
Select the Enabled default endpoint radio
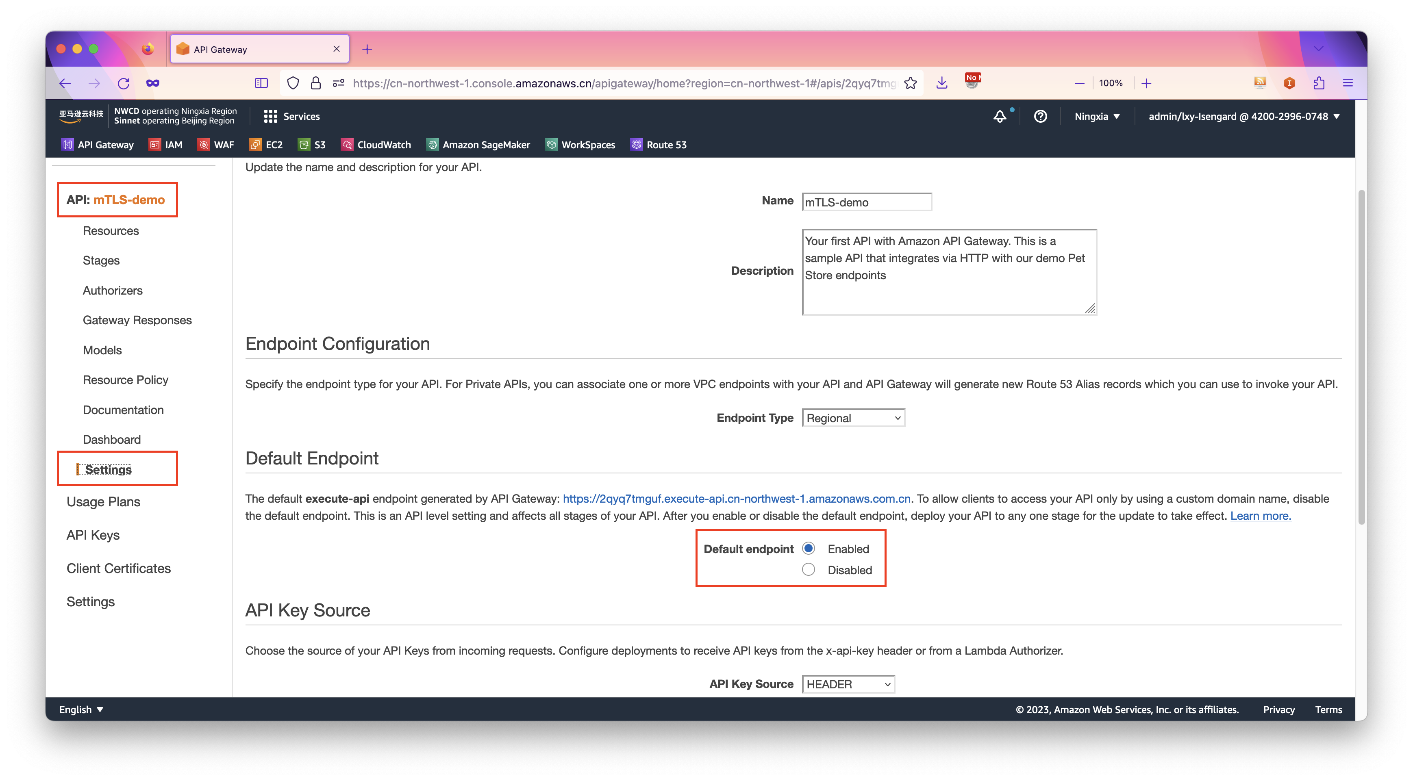pyautogui.click(x=808, y=549)
